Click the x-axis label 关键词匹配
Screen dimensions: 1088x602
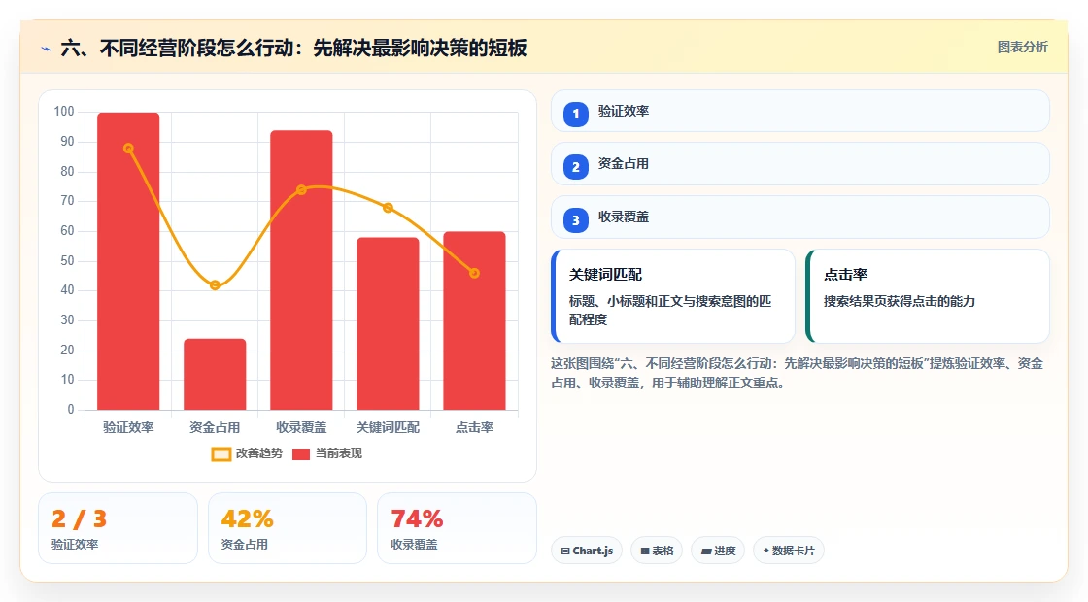(388, 428)
